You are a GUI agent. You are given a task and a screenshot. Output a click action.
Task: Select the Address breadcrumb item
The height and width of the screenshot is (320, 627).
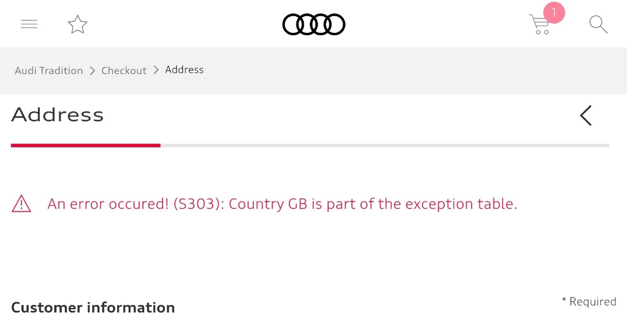185,70
